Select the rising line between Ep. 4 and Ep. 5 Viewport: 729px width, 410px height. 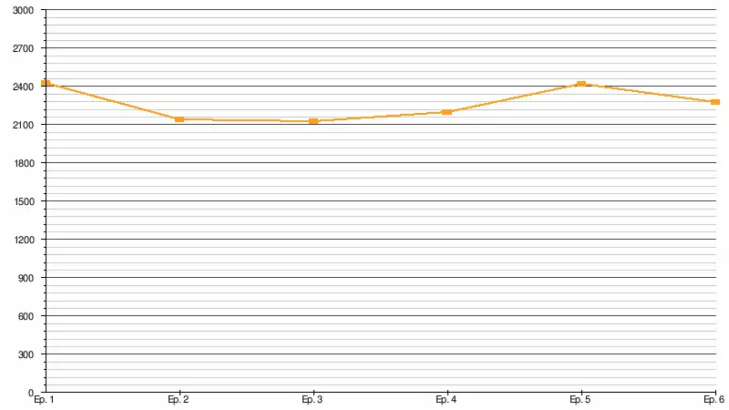514,98
